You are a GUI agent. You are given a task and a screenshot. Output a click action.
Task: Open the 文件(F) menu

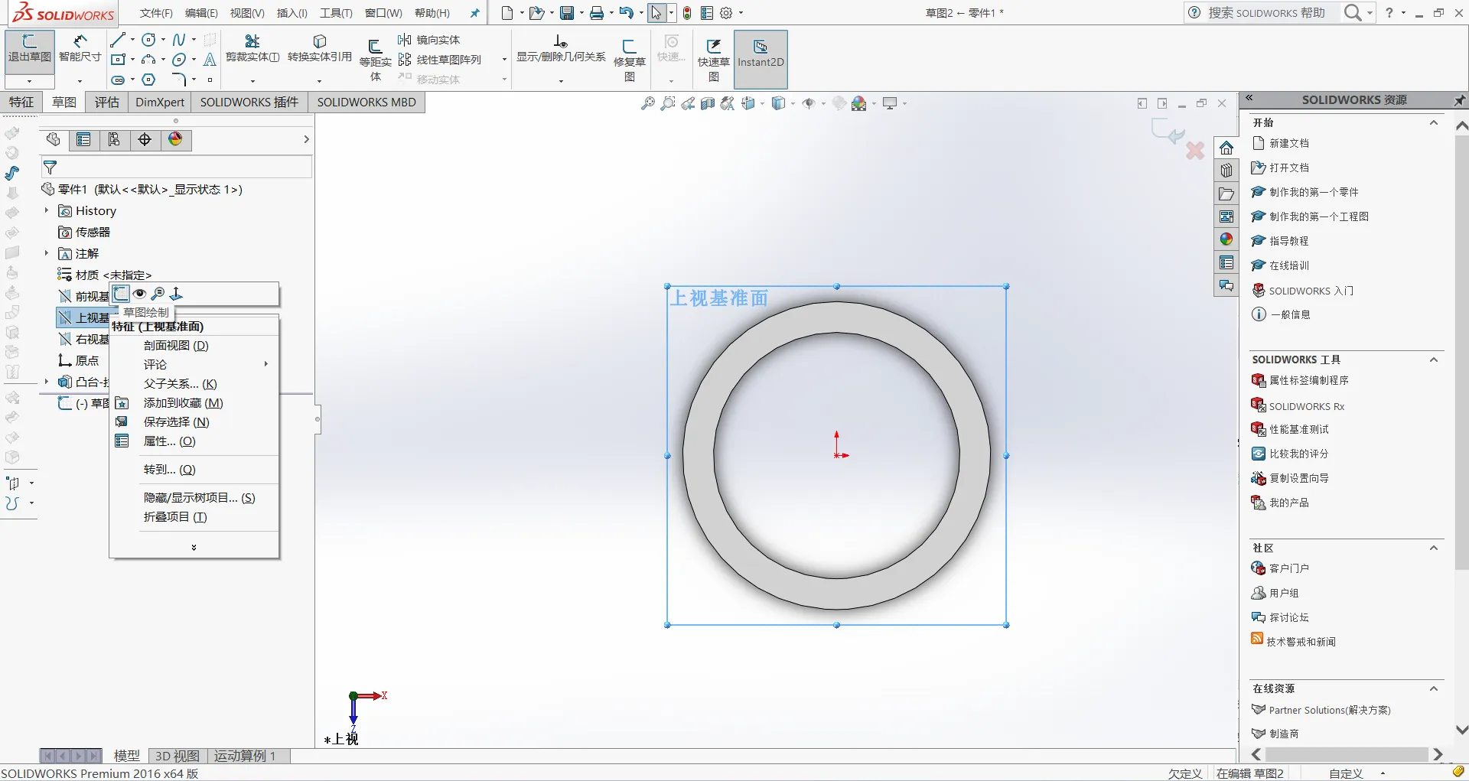pos(156,13)
